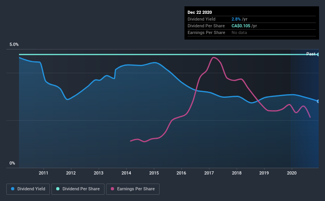This screenshot has width=325, height=201.
Task: Click the 2014 label on the x-axis
Action: pyautogui.click(x=126, y=173)
